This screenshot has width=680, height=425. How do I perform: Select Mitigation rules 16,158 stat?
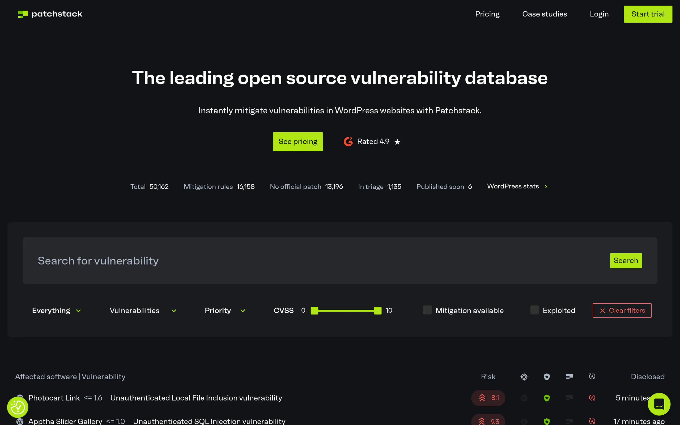click(219, 187)
